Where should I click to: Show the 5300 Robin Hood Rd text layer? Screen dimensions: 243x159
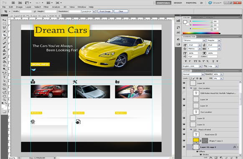click(184, 93)
